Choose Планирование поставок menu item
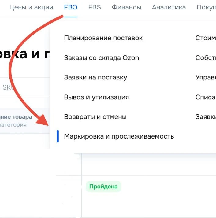216x218 pixels. point(103,38)
